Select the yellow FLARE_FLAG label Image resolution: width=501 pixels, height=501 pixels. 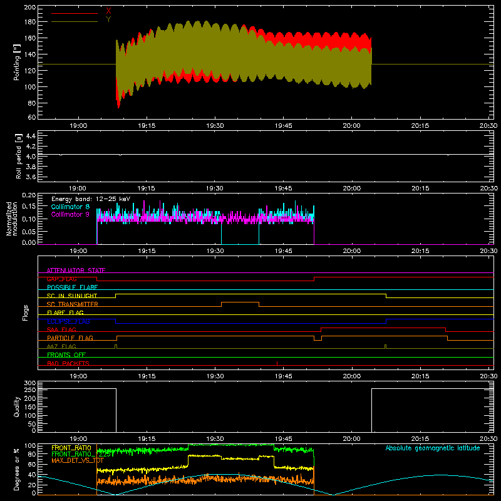[65, 312]
